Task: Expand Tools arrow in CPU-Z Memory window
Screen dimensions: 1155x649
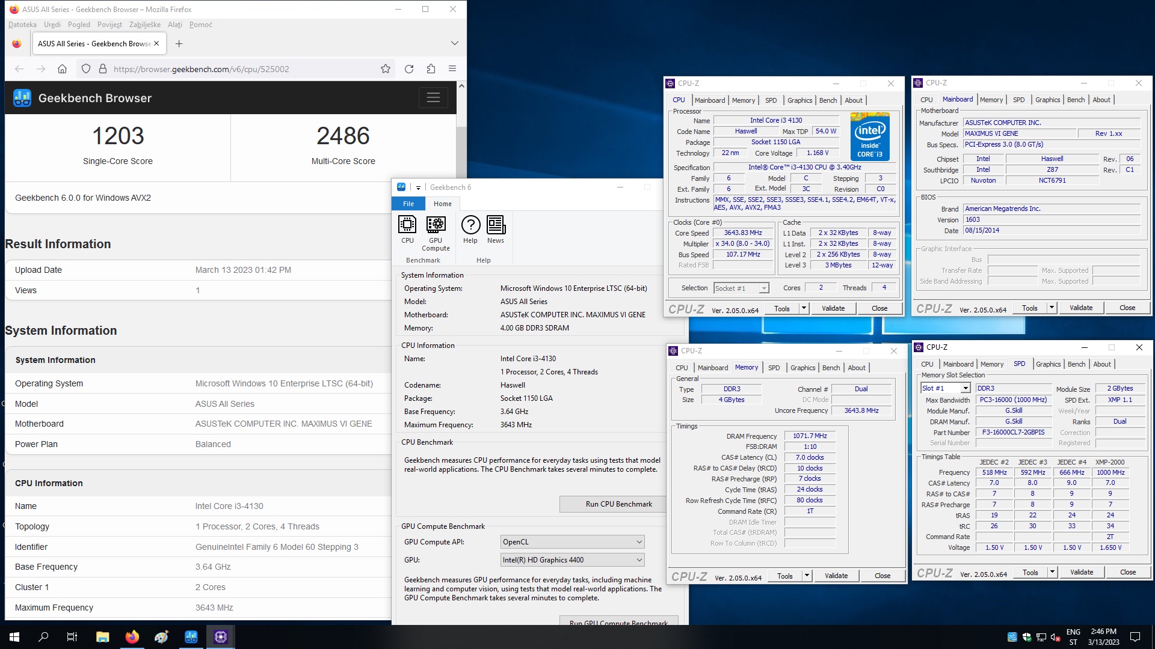Action: coord(807,576)
